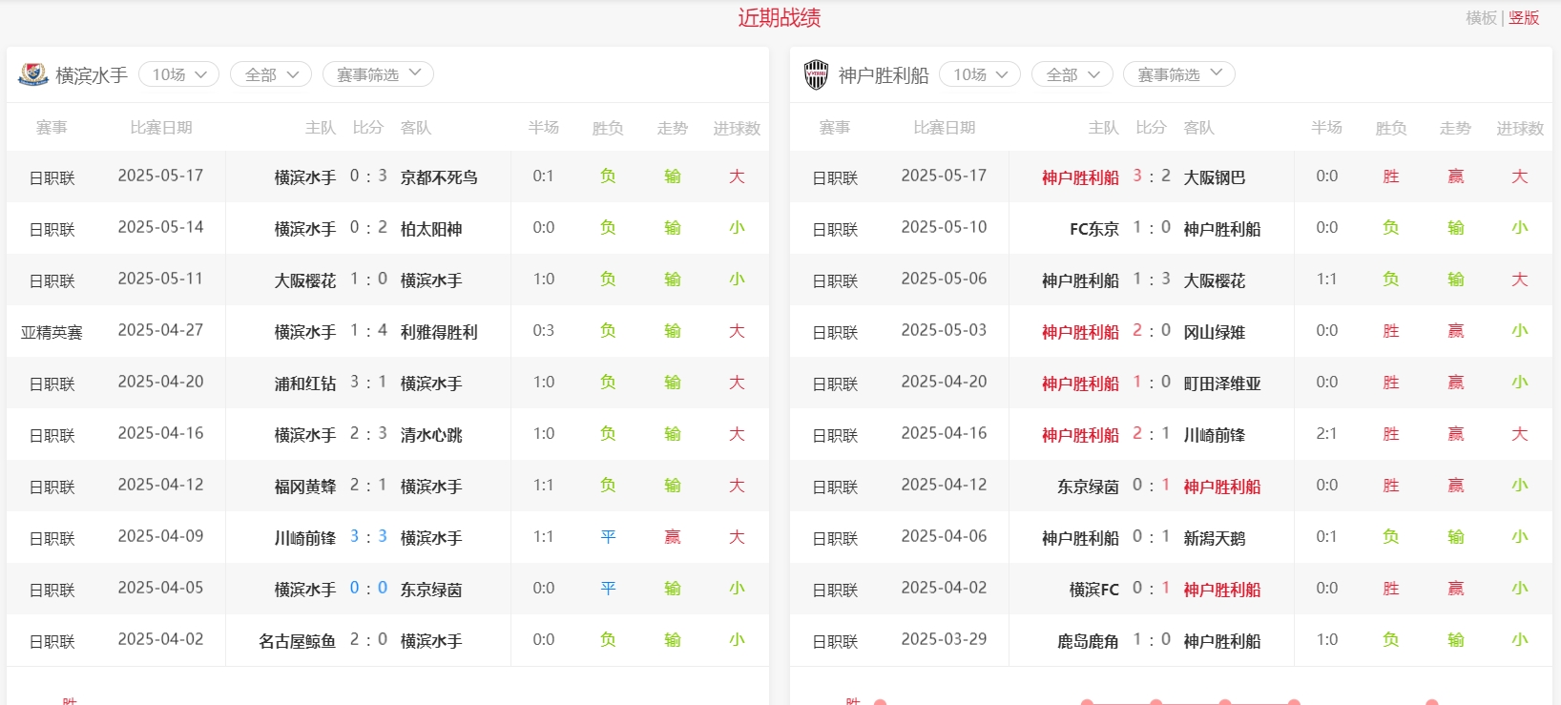This screenshot has width=1561, height=705.
Task: Open the 名古屋鲸鱼 home team link
Action: pyautogui.click(x=297, y=641)
